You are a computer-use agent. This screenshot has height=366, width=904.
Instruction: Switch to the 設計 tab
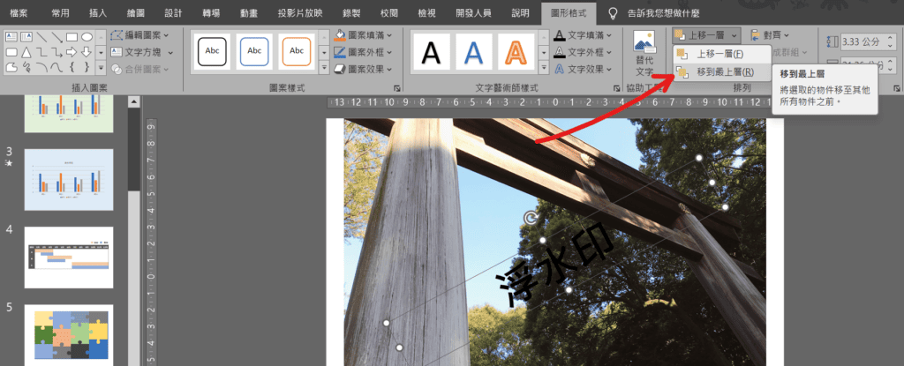[x=174, y=12]
